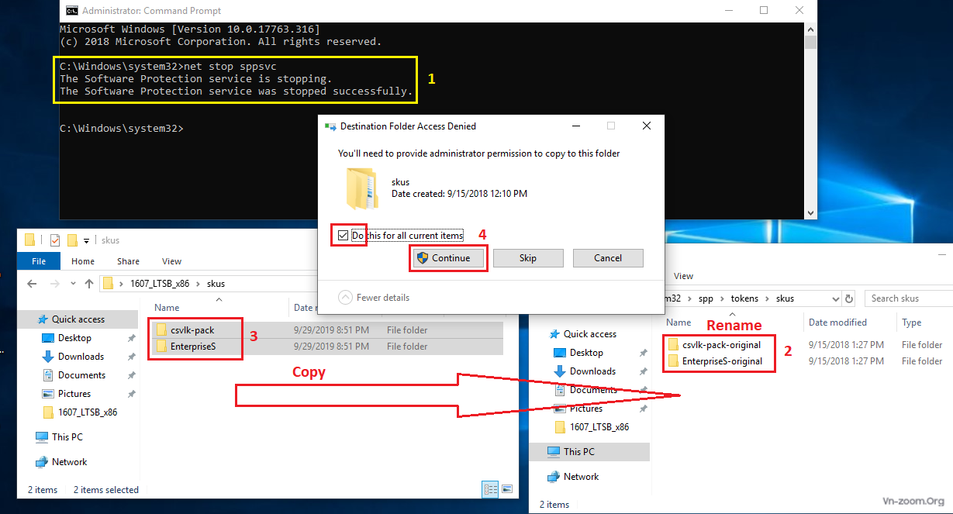Select Pictures in left Explorer sidebar
Screen dimensions: 953x514
coord(74,394)
